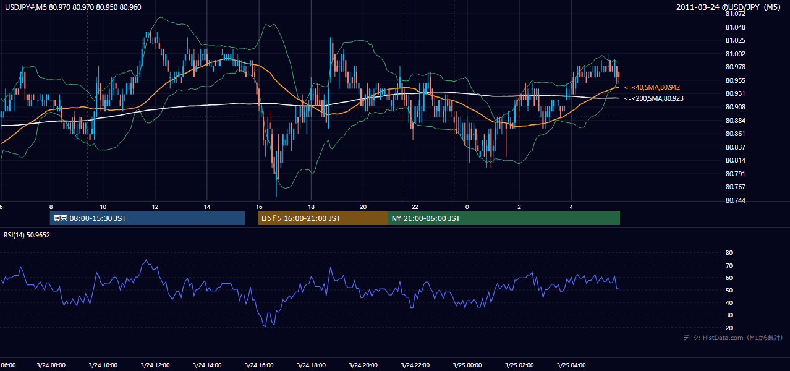The height and width of the screenshot is (371, 790).
Task: Click hour label 0 under price chart
Action: point(467,207)
